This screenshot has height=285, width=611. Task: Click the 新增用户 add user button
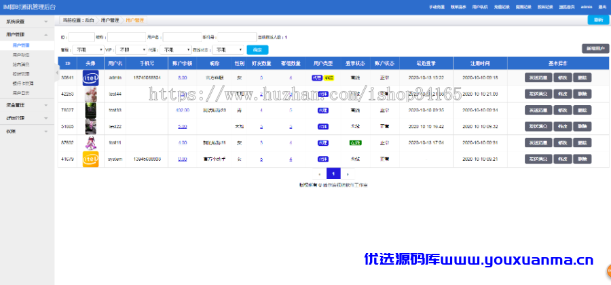(595, 49)
